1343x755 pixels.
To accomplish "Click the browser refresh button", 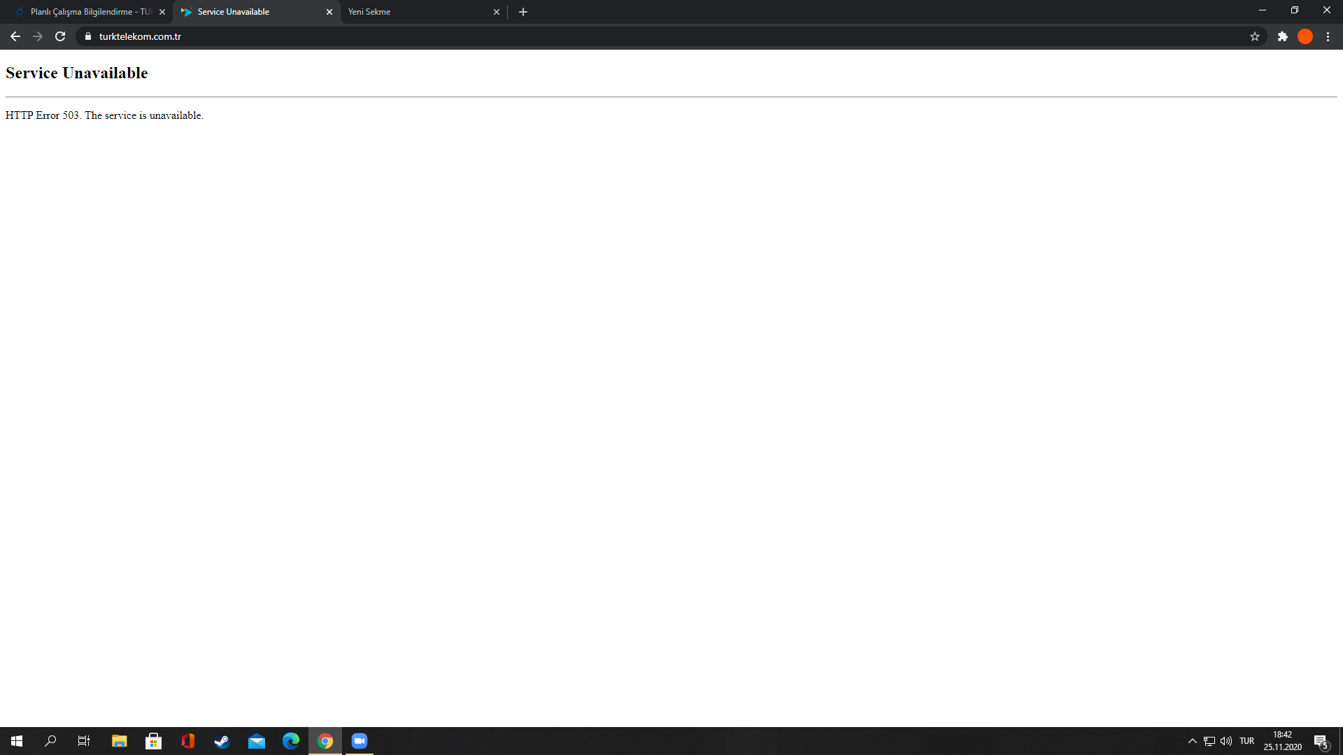I will point(60,36).
